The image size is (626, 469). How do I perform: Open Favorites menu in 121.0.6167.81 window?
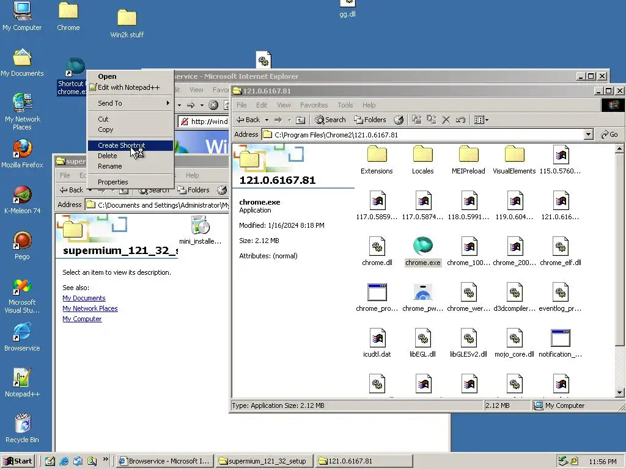pyautogui.click(x=314, y=105)
